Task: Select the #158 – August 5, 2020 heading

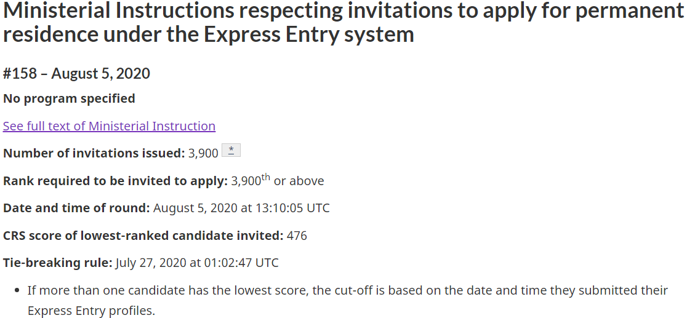Action: (x=76, y=73)
